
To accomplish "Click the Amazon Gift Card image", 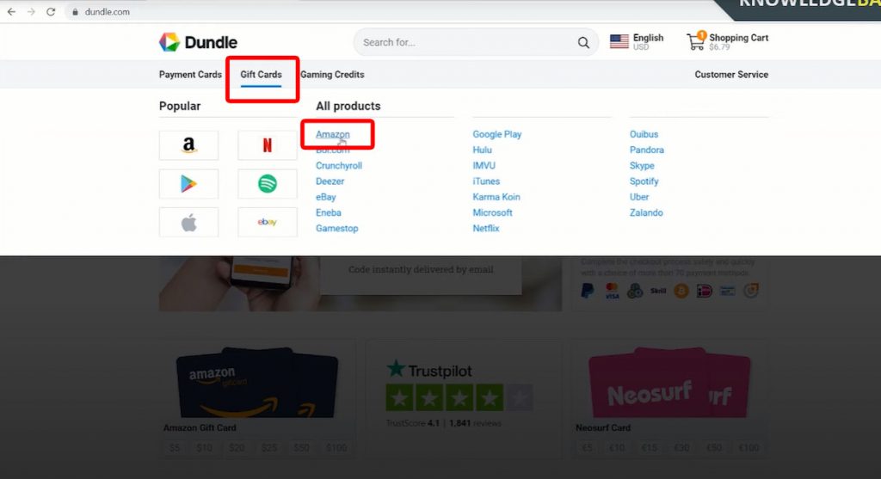I will (x=257, y=383).
